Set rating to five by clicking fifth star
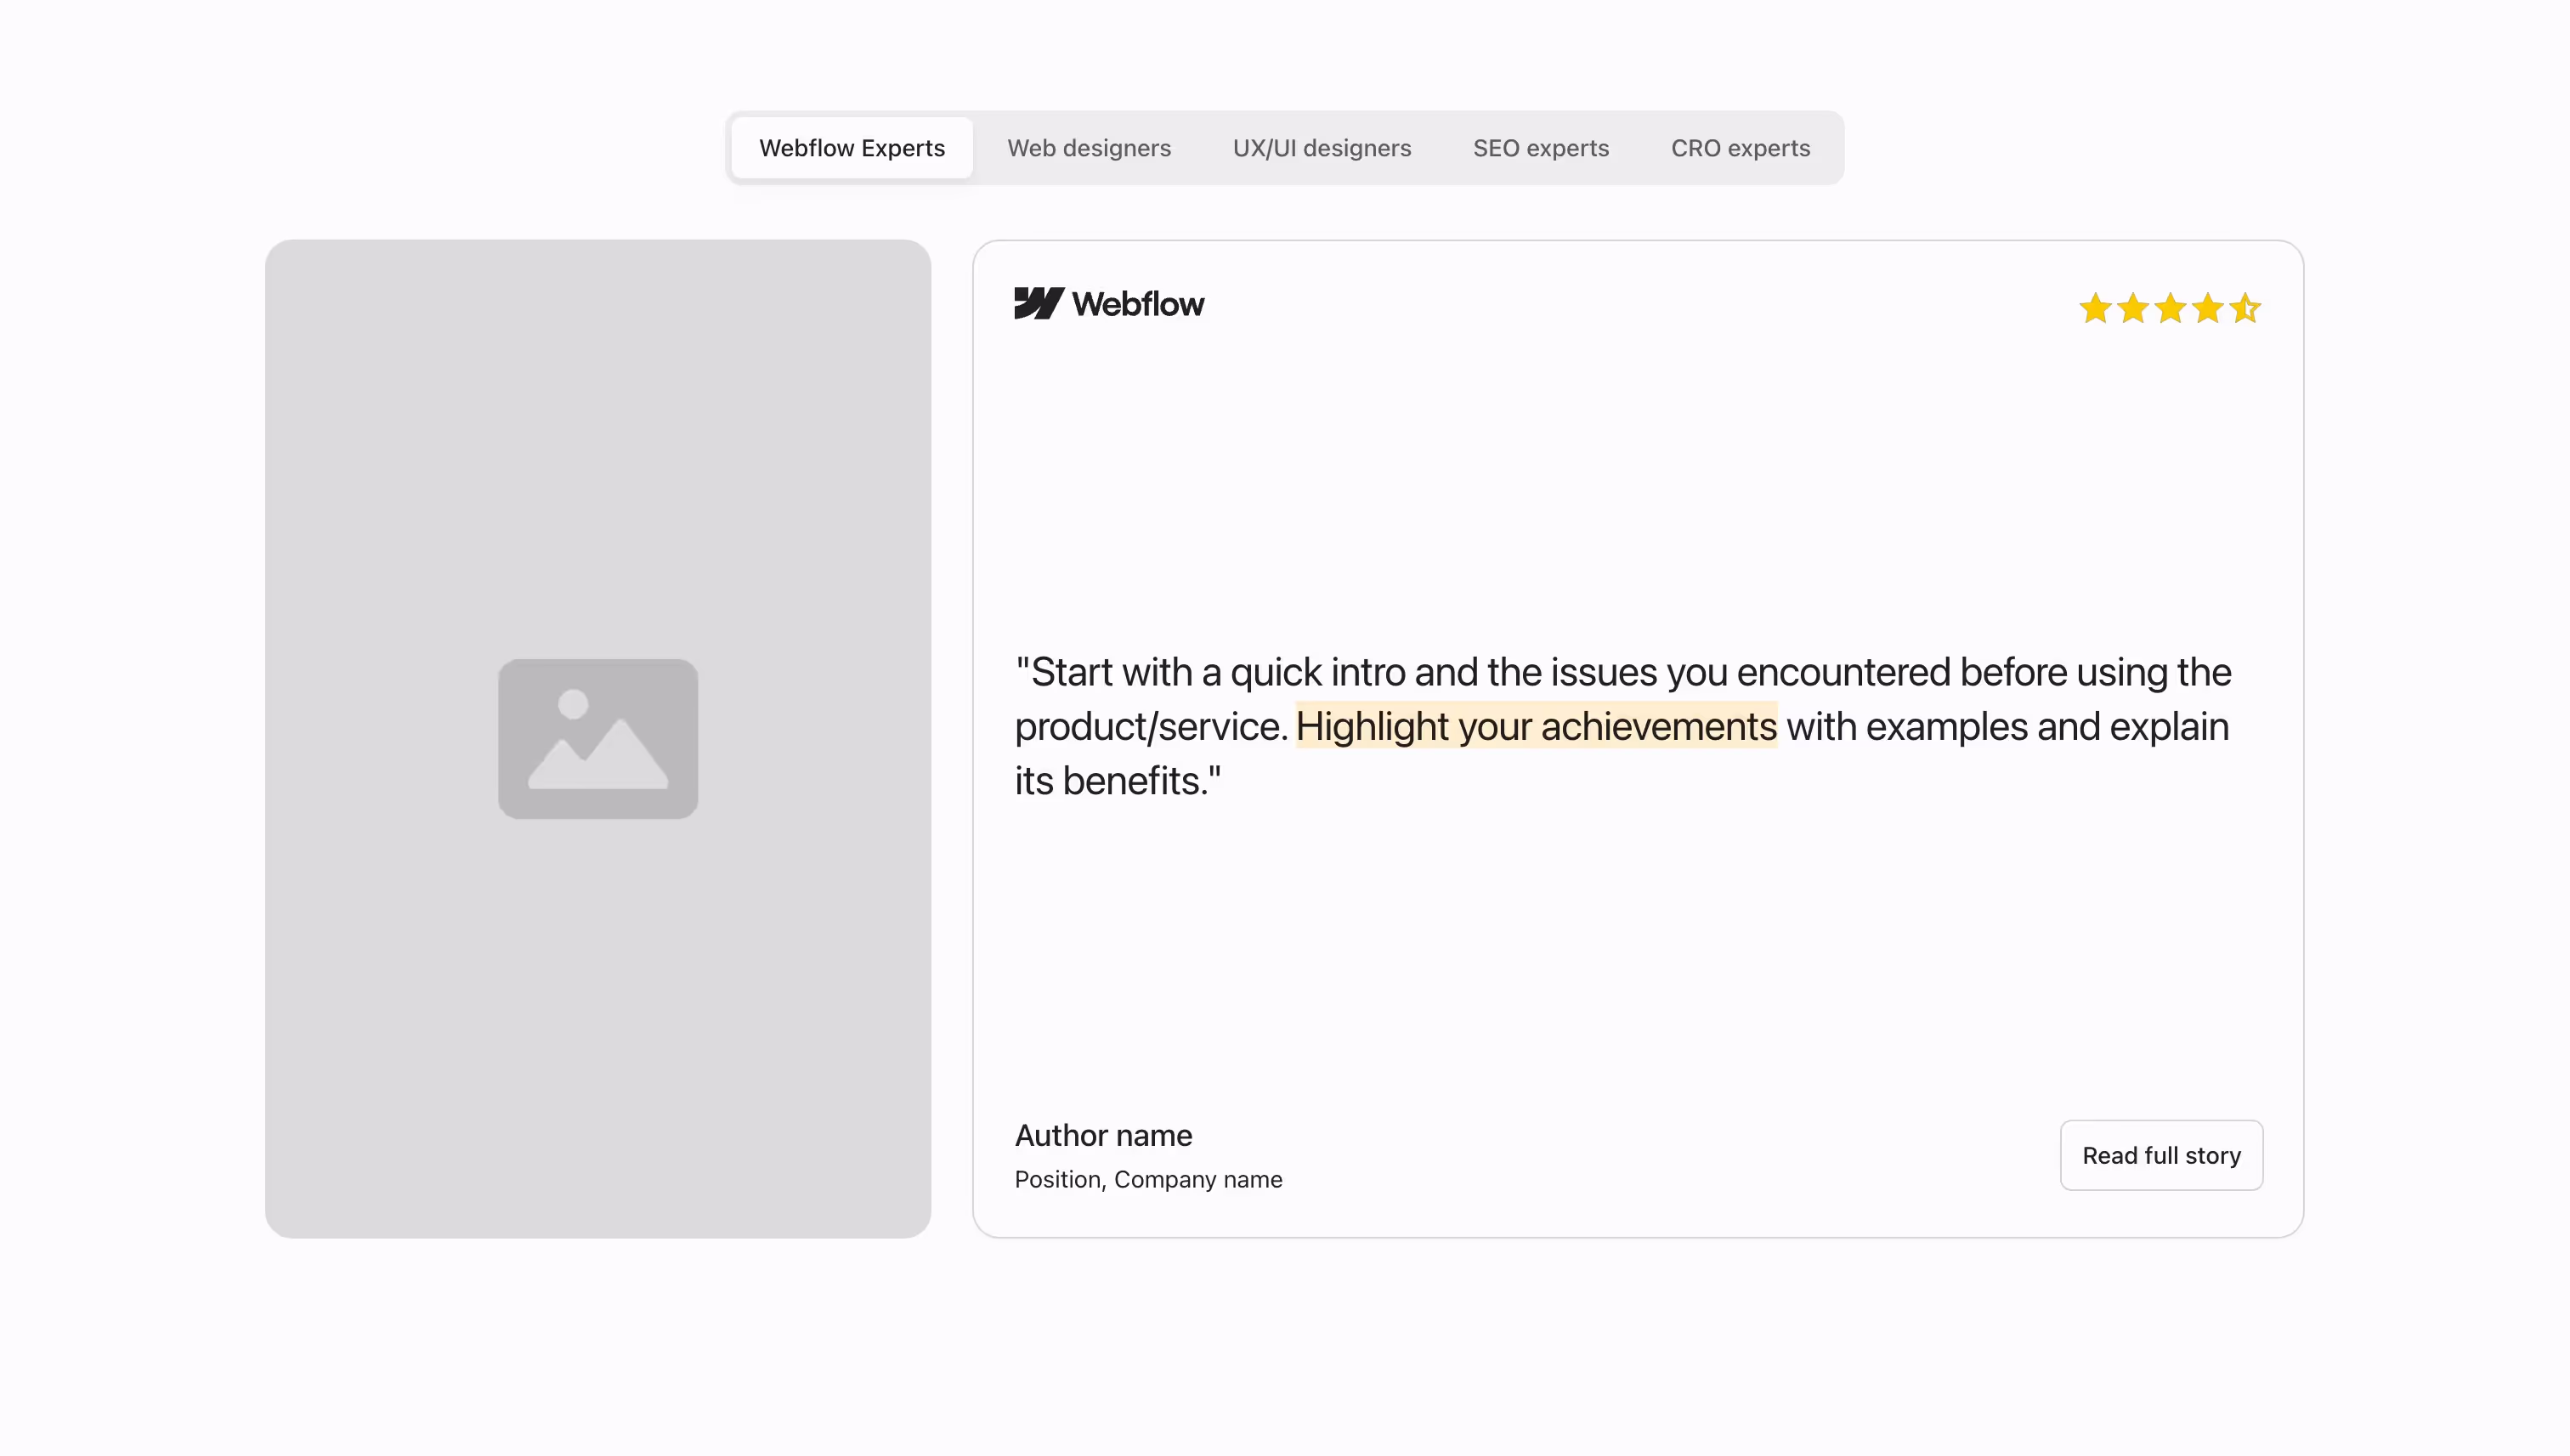The height and width of the screenshot is (1456, 2570). pyautogui.click(x=2244, y=309)
